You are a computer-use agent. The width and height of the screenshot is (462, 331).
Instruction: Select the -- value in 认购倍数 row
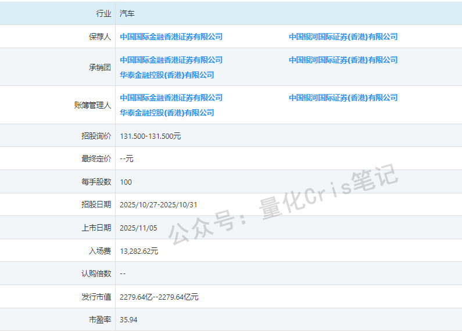click(123, 274)
